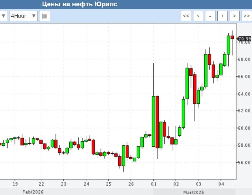Click the 56.00 price axis label
The image size is (252, 195).
point(244,163)
